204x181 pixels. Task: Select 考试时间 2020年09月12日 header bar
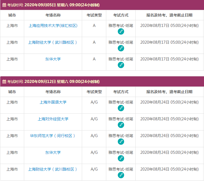pyautogui.click(x=102, y=82)
